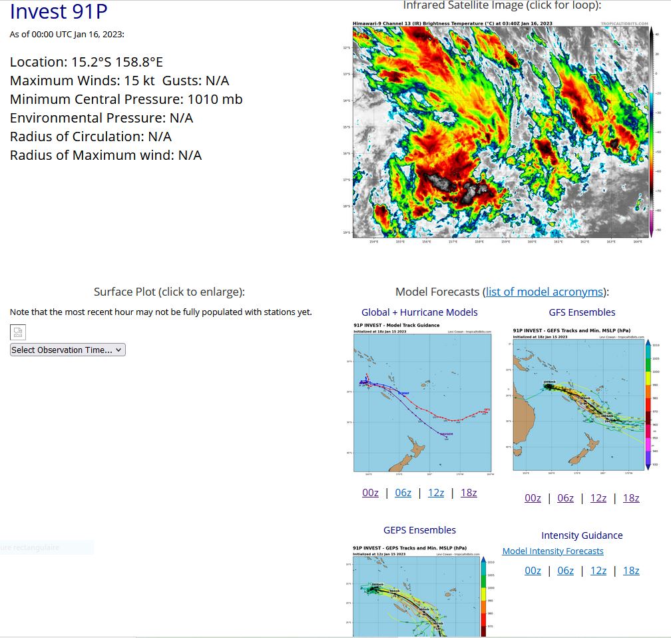Viewport: 671px width, 638px height.
Task: Select 00z run under GFS Ensembles
Action: pyautogui.click(x=533, y=498)
